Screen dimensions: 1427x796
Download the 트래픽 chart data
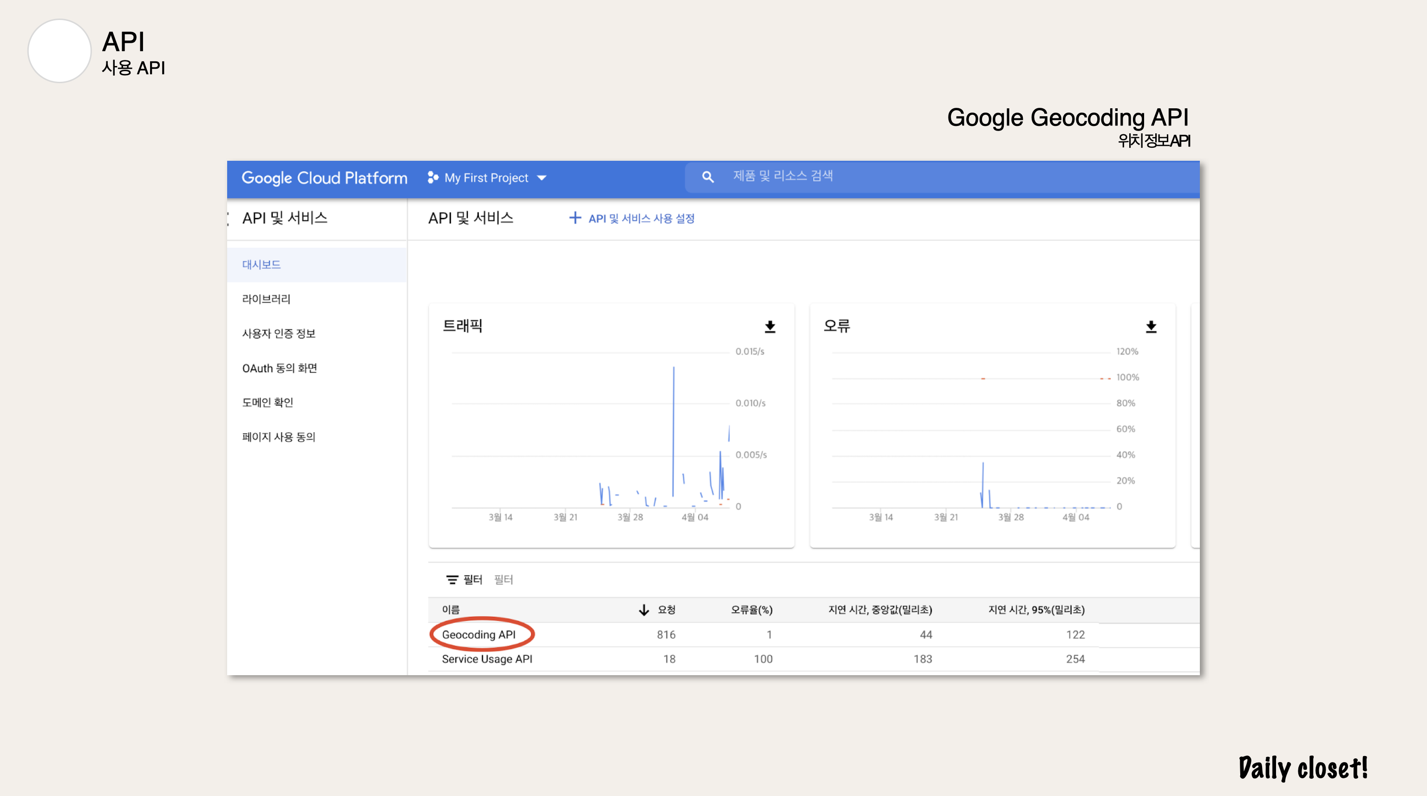[769, 327]
